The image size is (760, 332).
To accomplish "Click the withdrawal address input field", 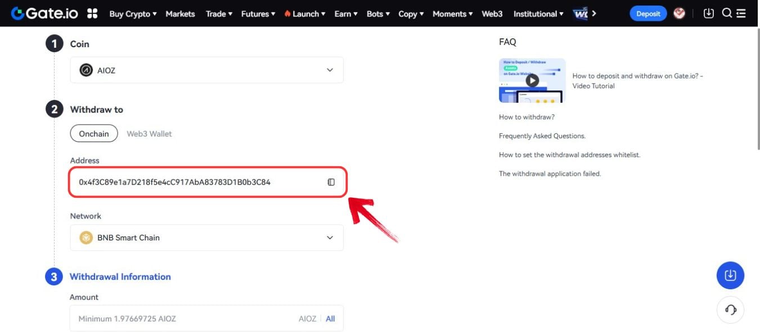I will coord(206,182).
